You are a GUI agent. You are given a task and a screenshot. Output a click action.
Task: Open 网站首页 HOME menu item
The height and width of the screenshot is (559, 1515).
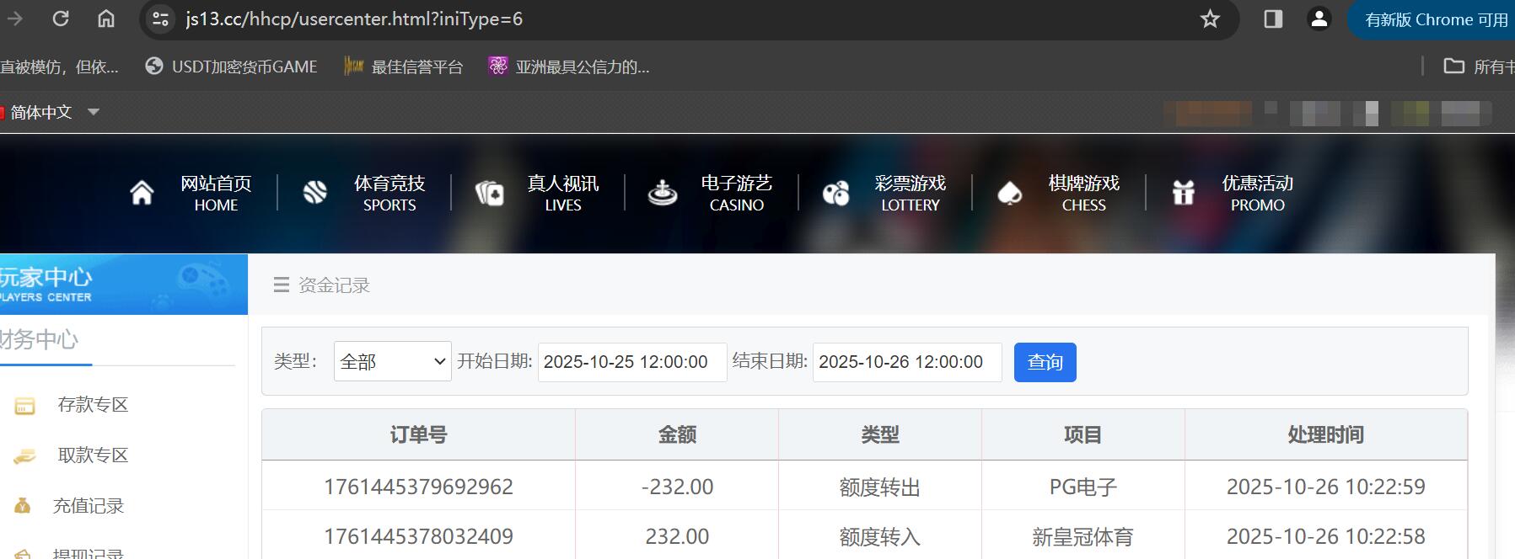(x=216, y=193)
